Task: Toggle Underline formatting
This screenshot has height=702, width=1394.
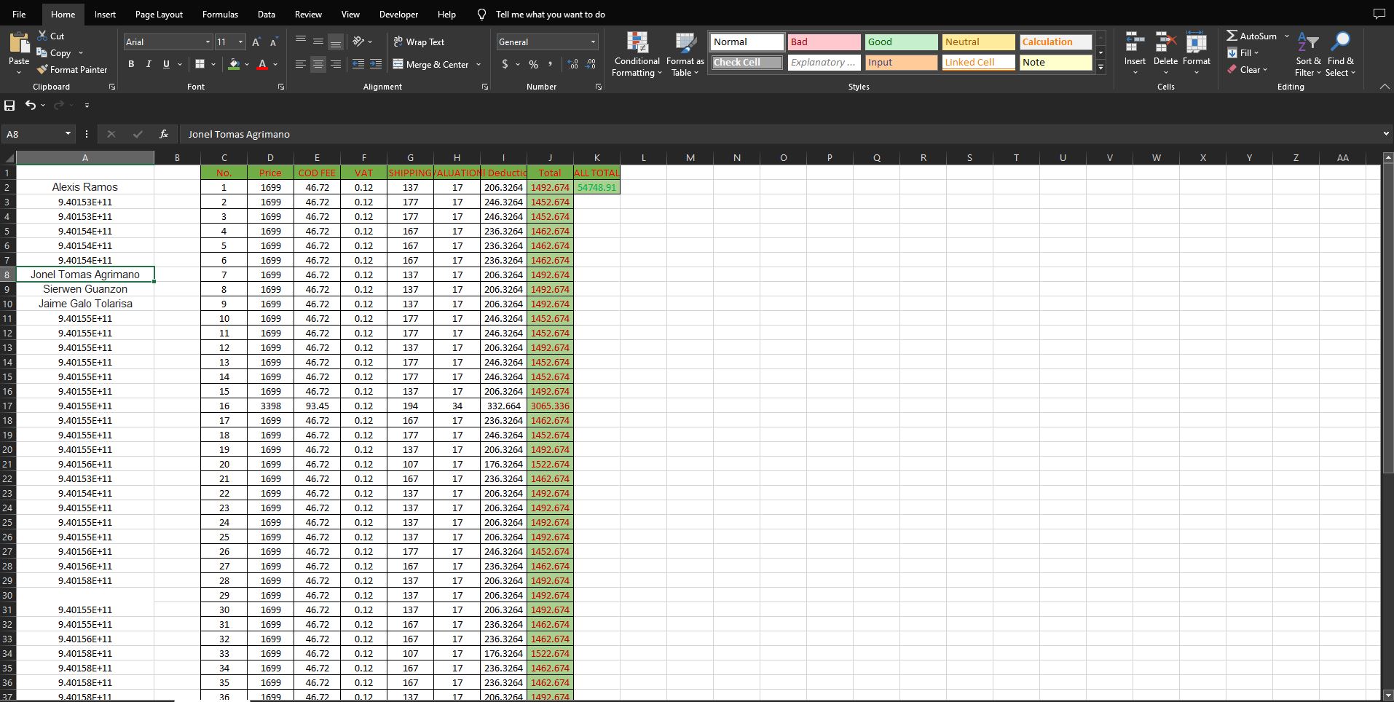Action: click(166, 64)
